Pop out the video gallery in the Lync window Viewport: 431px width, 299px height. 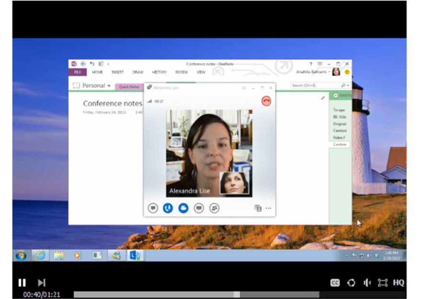coord(244,88)
